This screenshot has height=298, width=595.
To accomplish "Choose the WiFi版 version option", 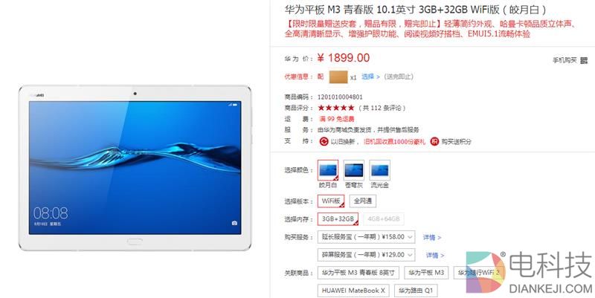I will [331, 201].
